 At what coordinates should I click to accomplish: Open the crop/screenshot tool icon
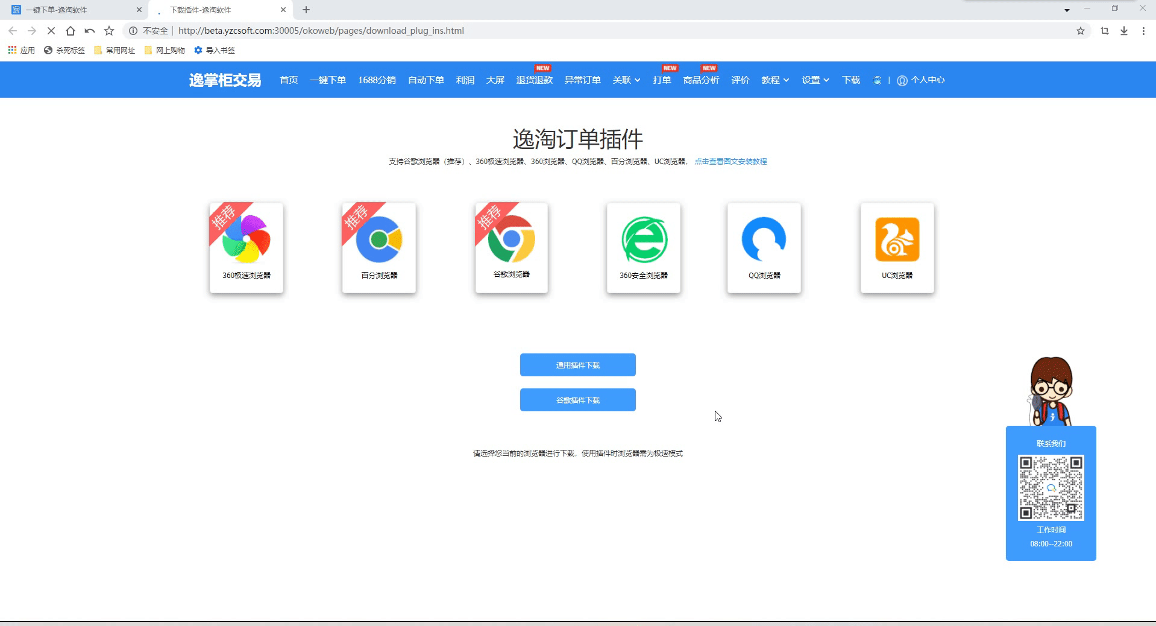(1105, 31)
